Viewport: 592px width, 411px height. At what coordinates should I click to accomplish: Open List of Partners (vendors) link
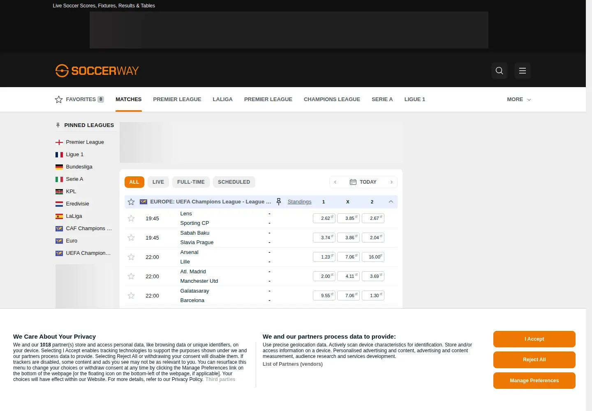[x=293, y=364]
